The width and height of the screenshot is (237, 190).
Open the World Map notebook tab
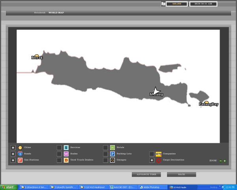point(56,13)
